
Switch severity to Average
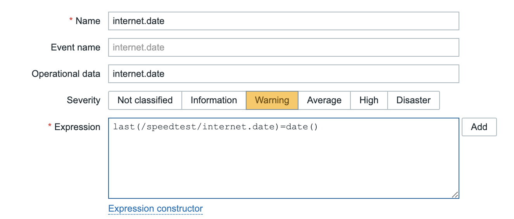click(x=324, y=100)
